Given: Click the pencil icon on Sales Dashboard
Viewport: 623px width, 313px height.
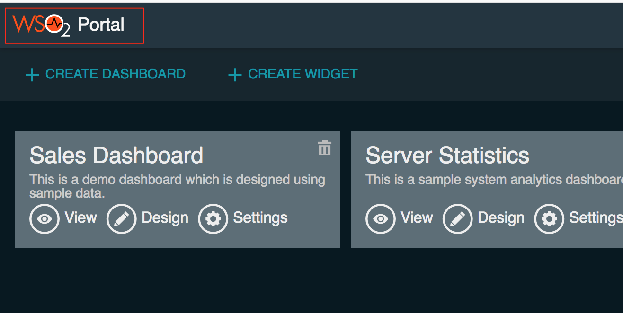Looking at the screenshot, I should pos(121,218).
